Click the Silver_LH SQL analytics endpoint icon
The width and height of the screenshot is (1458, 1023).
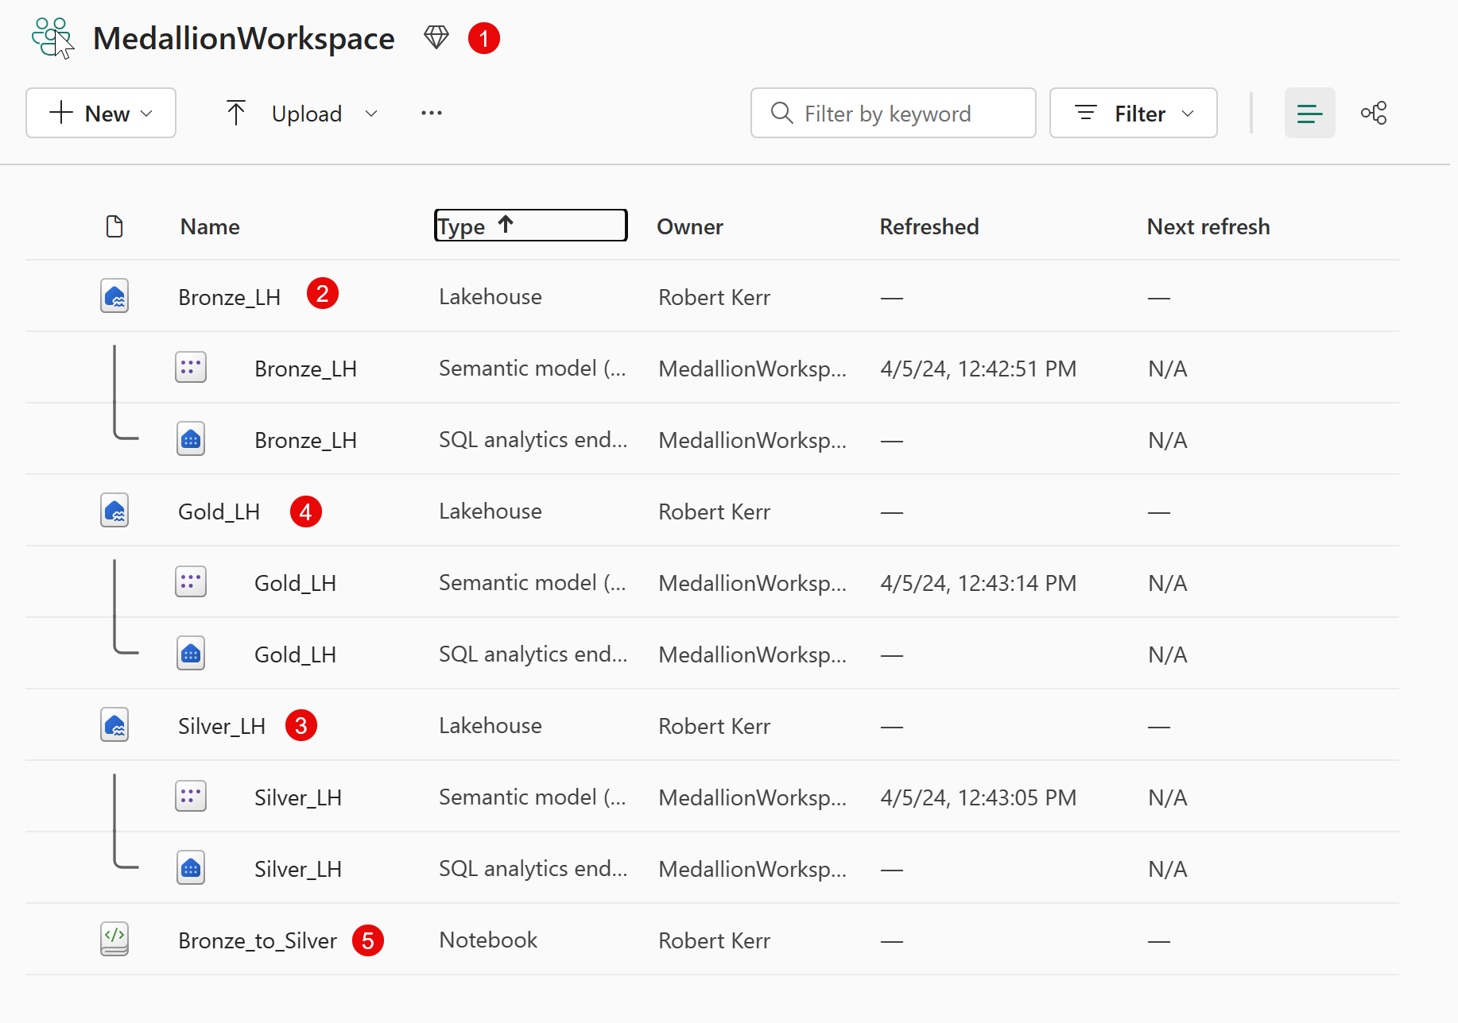(191, 868)
